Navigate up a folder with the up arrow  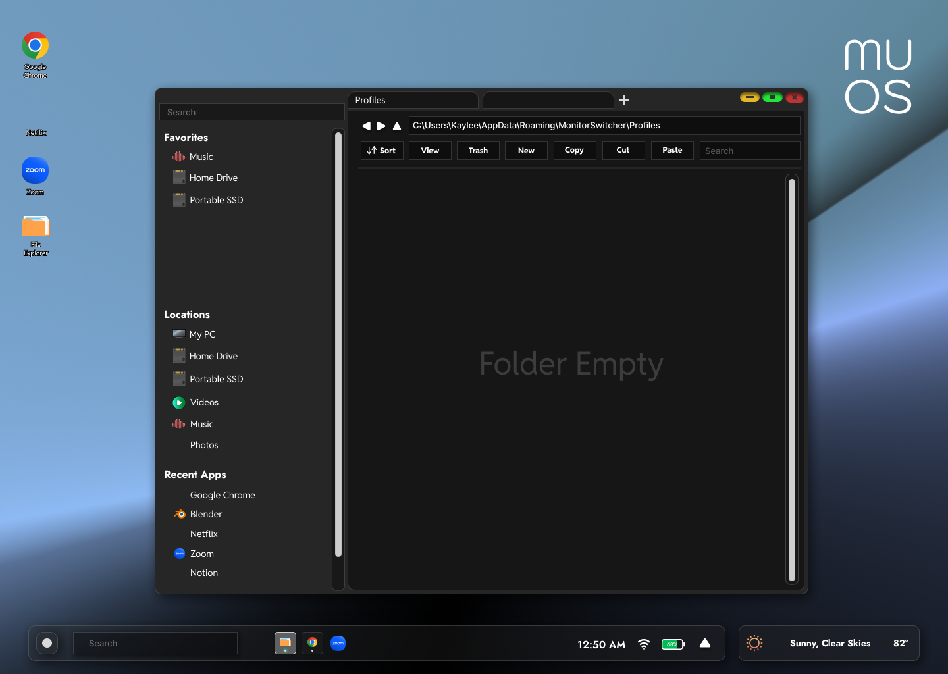coord(397,126)
